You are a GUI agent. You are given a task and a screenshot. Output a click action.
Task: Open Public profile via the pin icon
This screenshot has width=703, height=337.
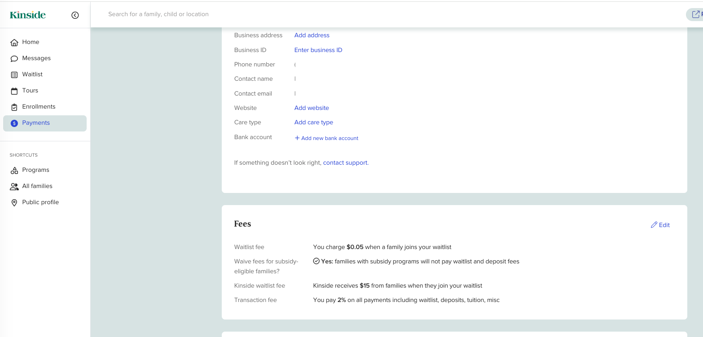[x=15, y=202]
